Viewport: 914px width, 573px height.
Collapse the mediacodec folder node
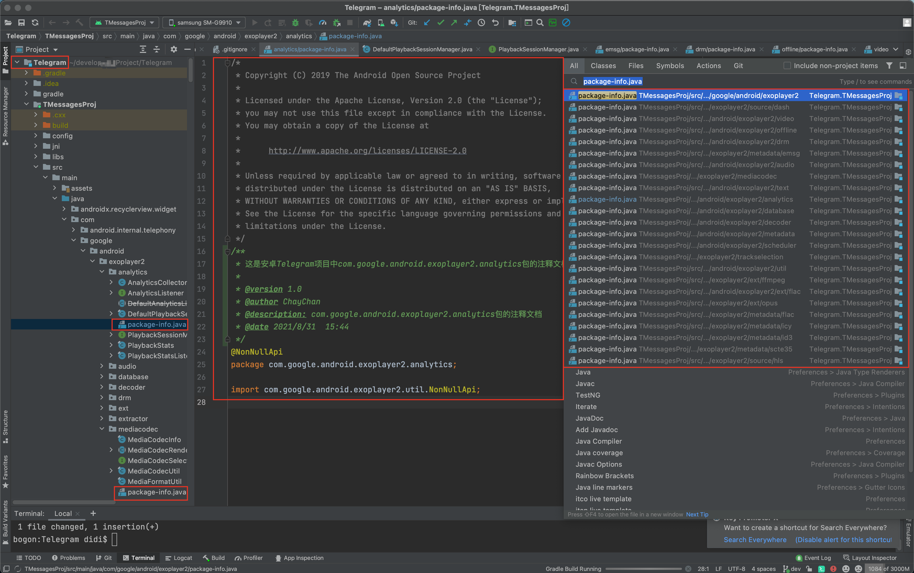point(102,429)
